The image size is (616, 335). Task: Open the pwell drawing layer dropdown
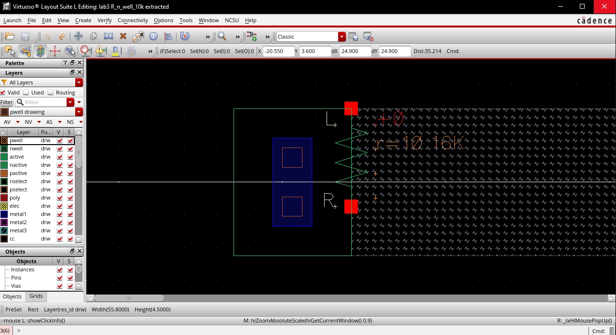pos(79,112)
